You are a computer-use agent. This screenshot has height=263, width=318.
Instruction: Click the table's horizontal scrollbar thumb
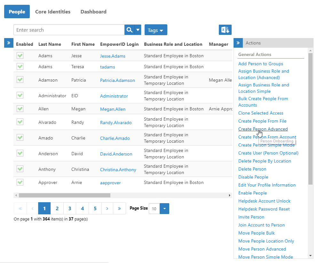tap(64, 195)
